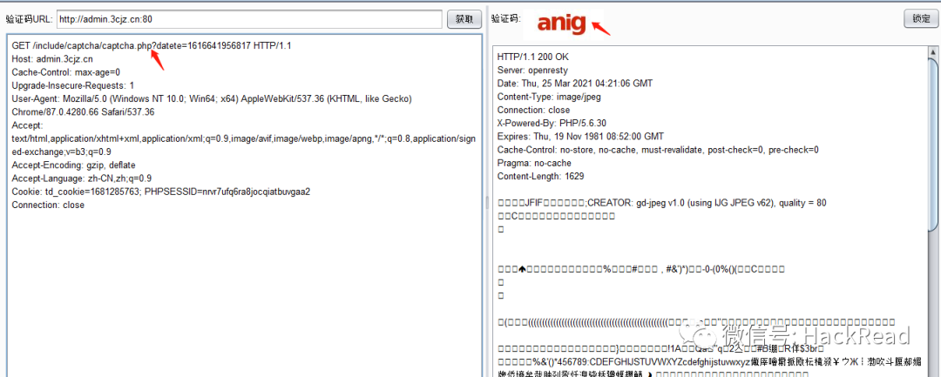Click the JFIF CREATOR gd-jpeg body line

click(662, 203)
